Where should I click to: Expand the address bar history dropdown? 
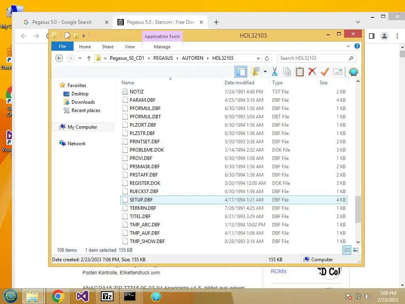click(x=258, y=58)
